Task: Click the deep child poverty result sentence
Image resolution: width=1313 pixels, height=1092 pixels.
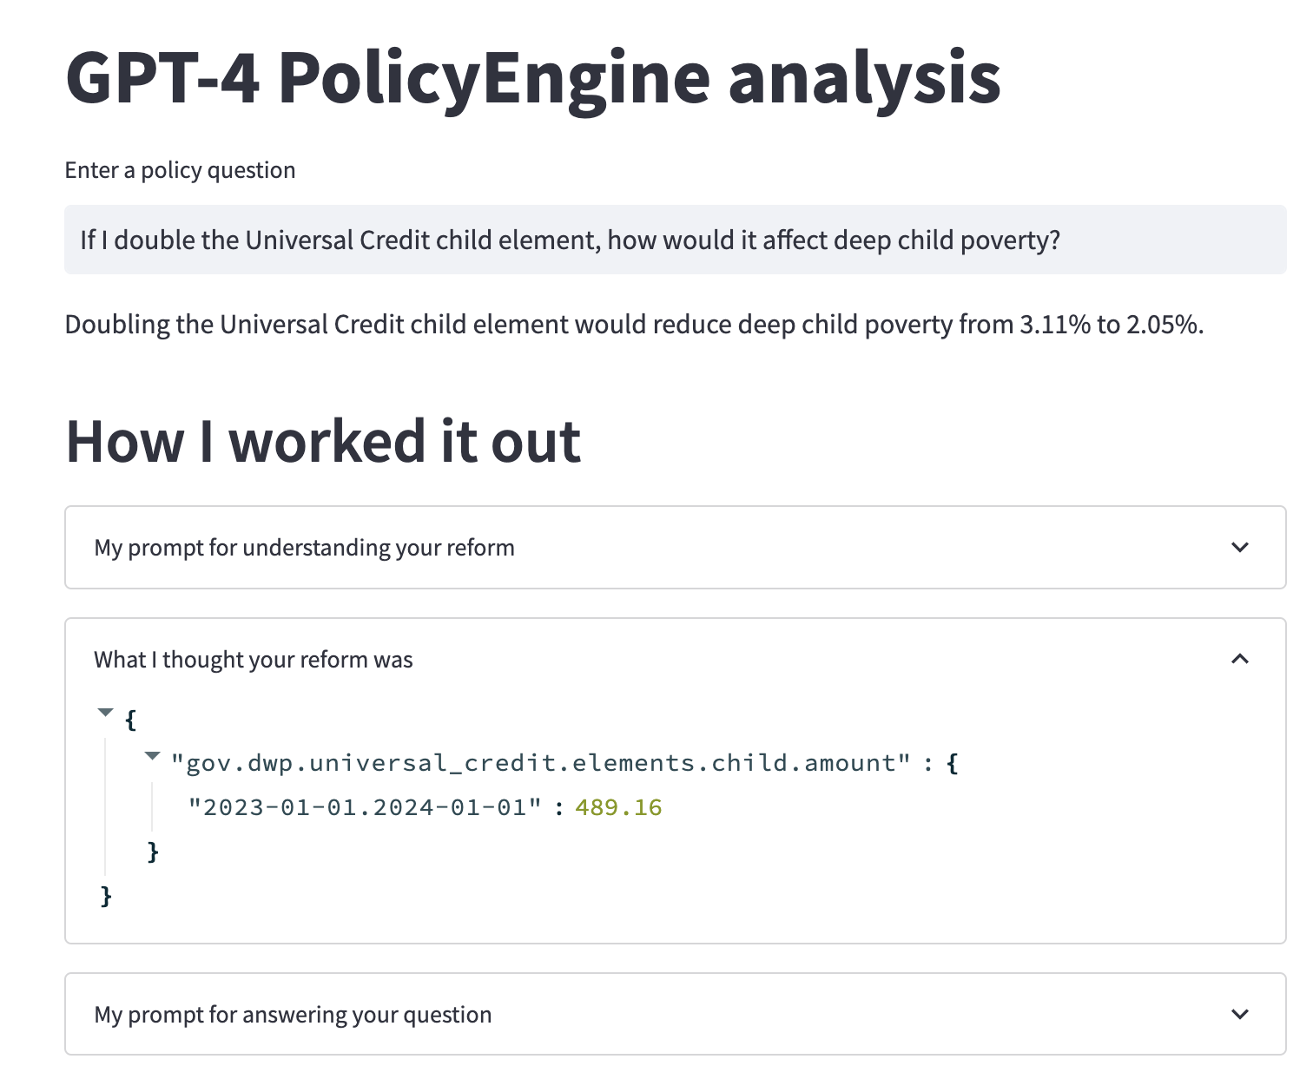Action: 634,325
